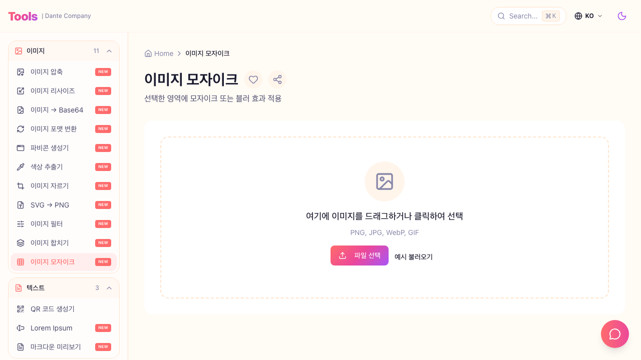Click the Search input field
This screenshot has height=360, width=641.
(523, 16)
